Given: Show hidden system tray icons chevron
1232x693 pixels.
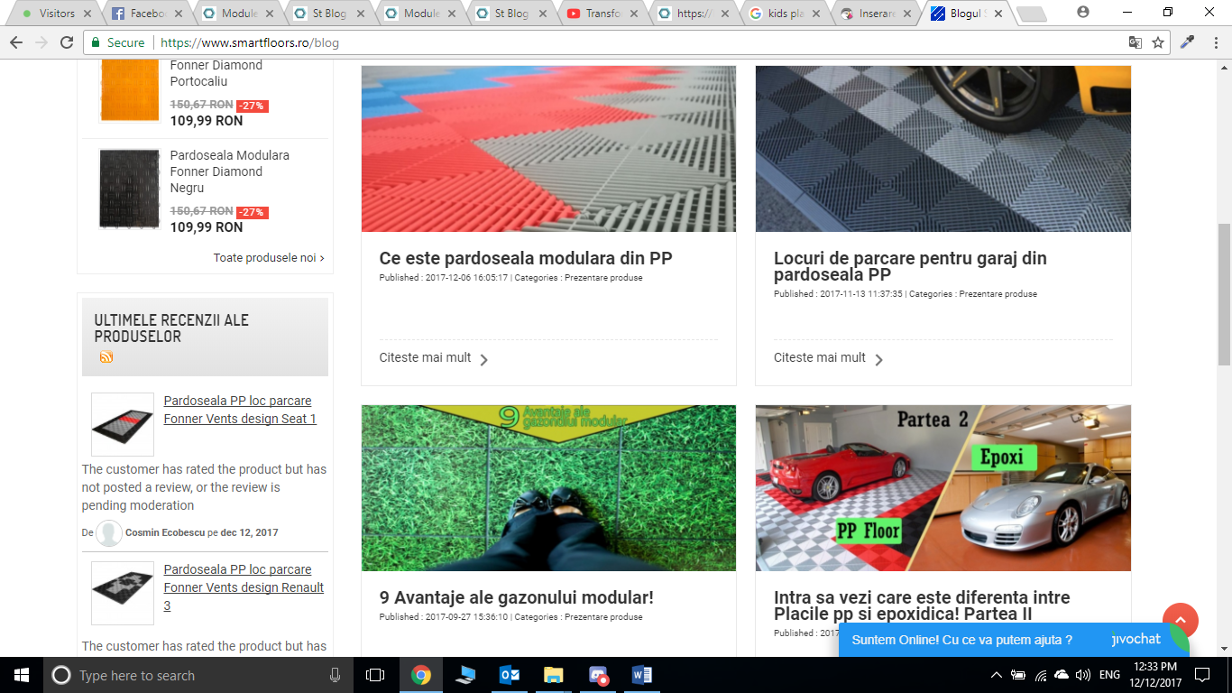Looking at the screenshot, I should (996, 675).
